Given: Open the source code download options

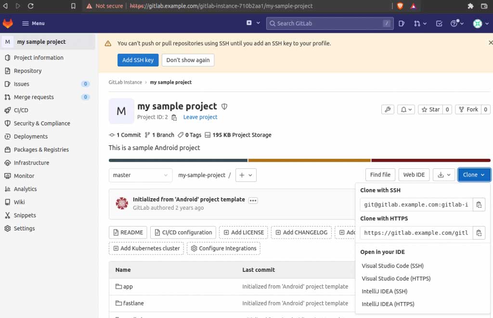Looking at the screenshot, I should click(444, 175).
